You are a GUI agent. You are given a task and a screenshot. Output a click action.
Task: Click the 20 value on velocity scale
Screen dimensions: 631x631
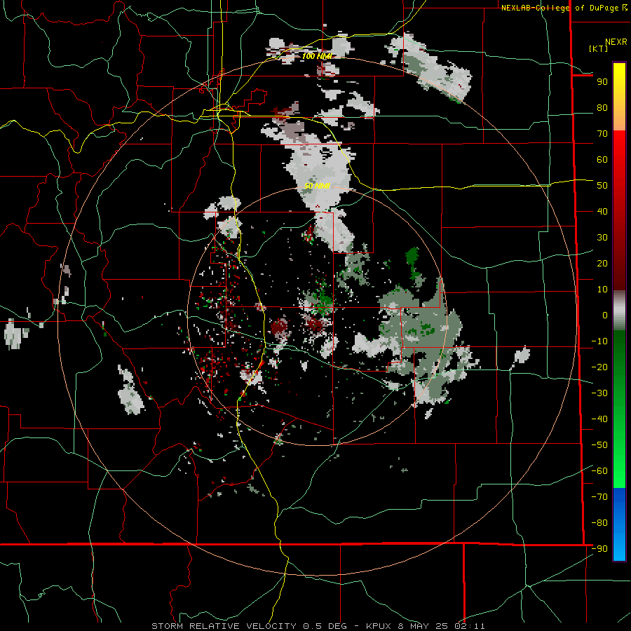tap(602, 264)
